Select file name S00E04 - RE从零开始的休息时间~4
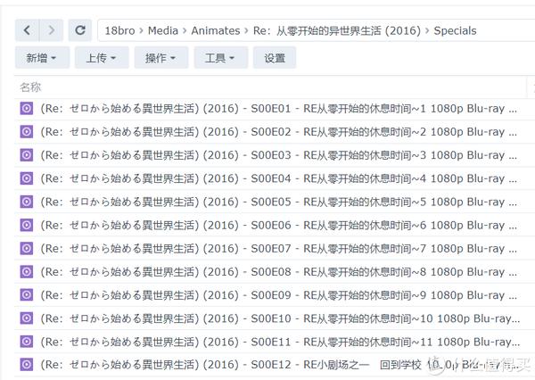The width and height of the screenshot is (535, 380). [279, 178]
